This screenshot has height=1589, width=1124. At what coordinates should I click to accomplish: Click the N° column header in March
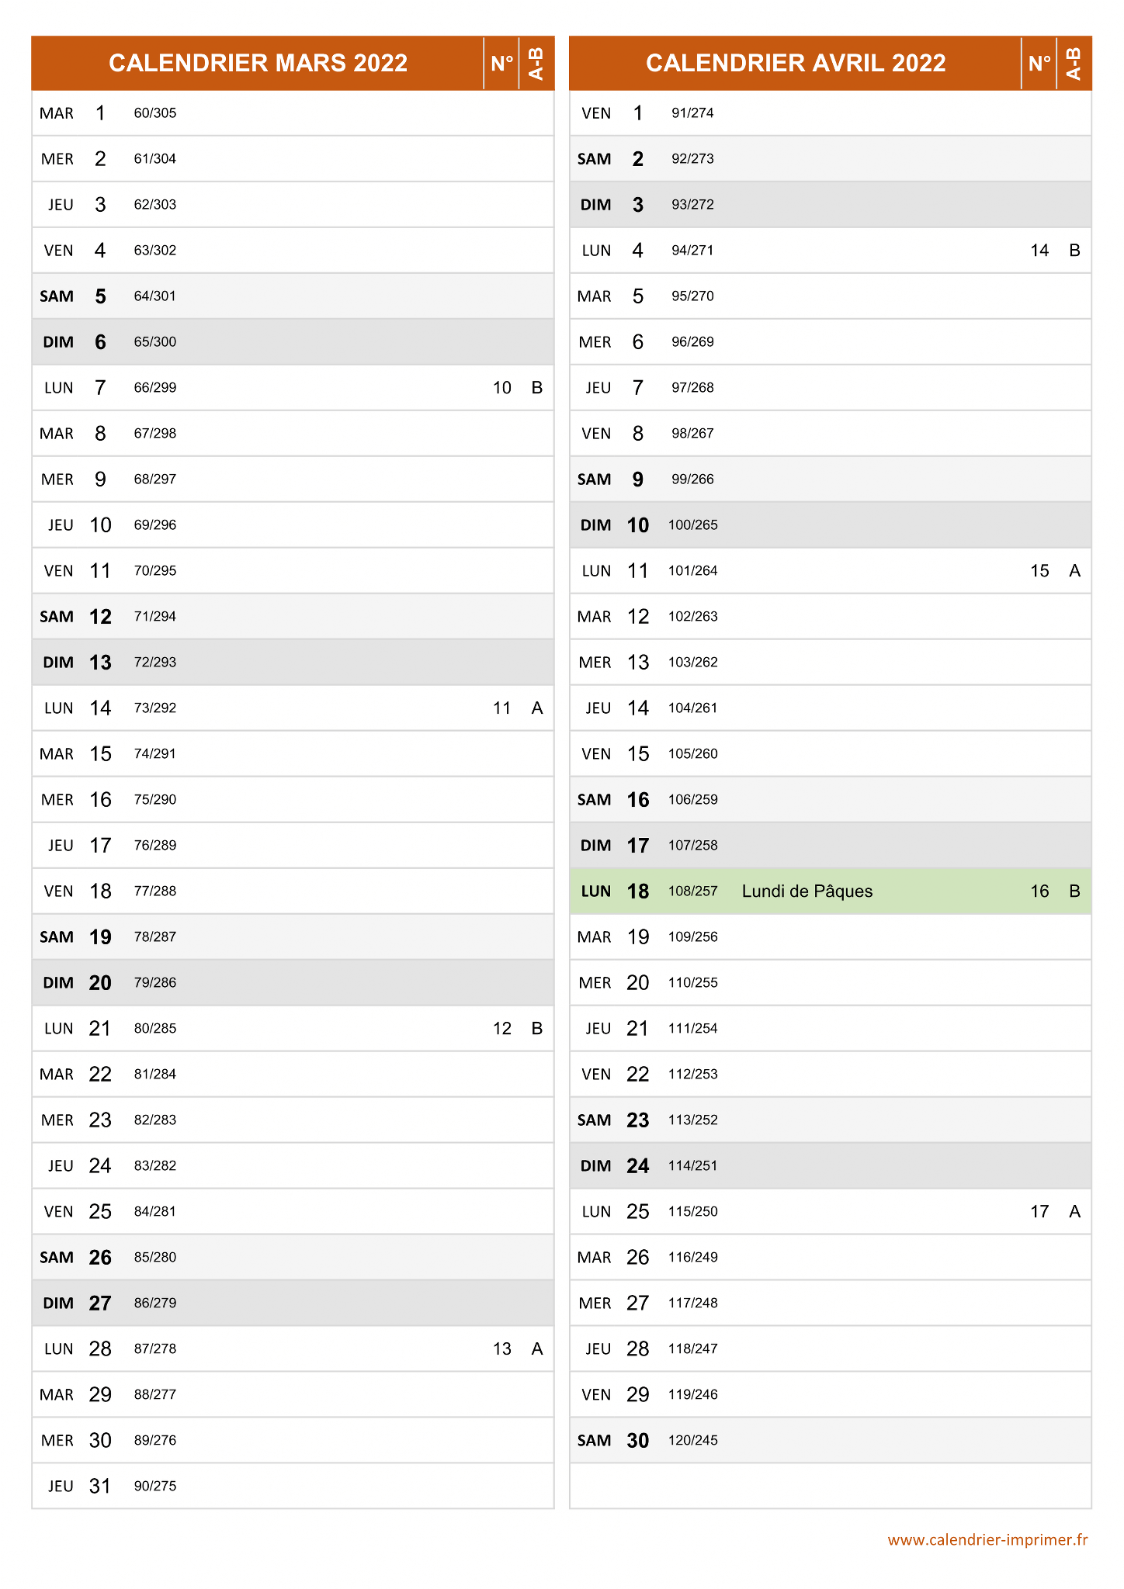501,63
